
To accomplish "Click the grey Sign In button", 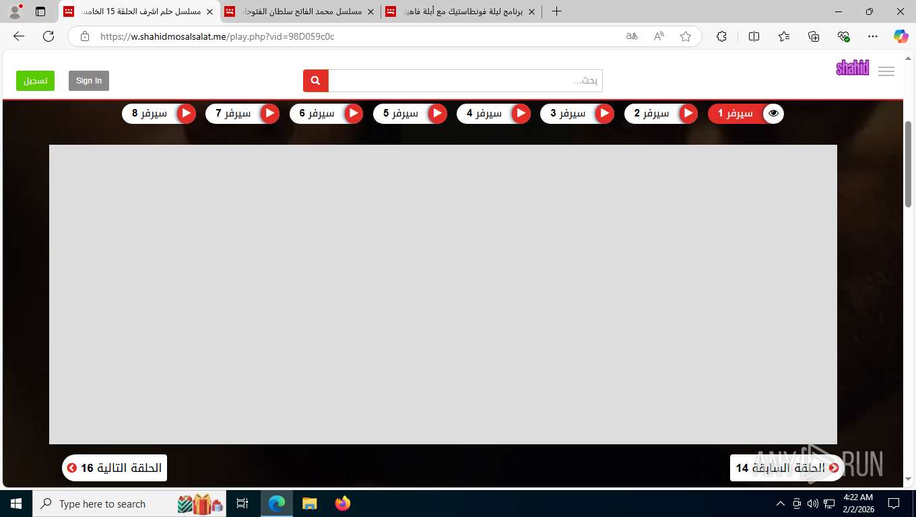I will coord(89,81).
